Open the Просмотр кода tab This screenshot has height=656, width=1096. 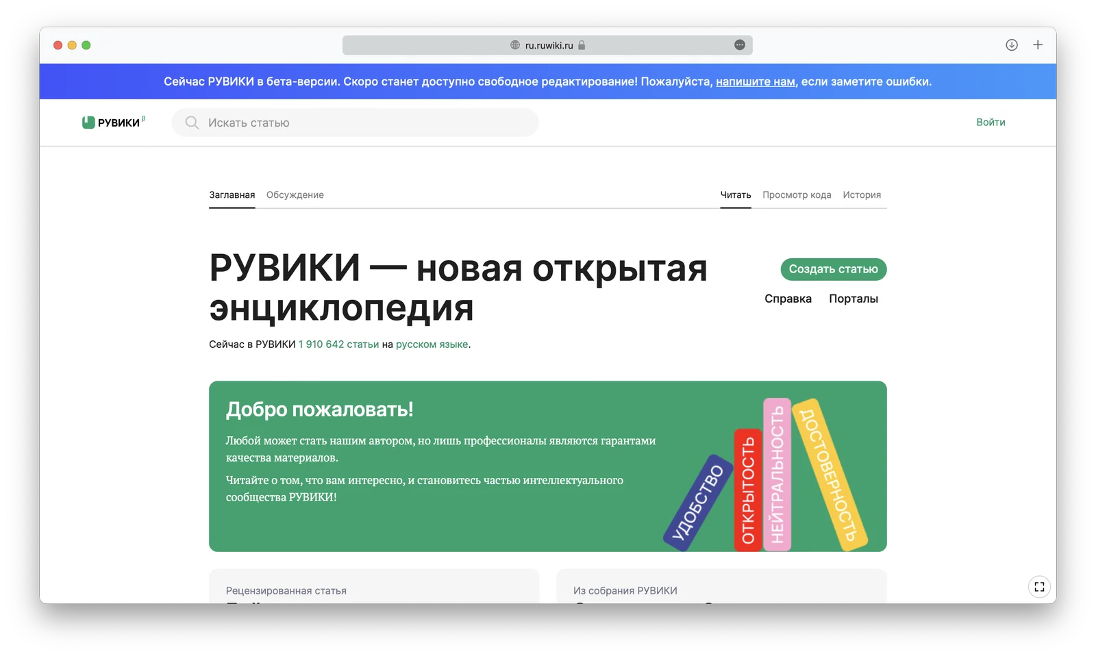coord(797,195)
